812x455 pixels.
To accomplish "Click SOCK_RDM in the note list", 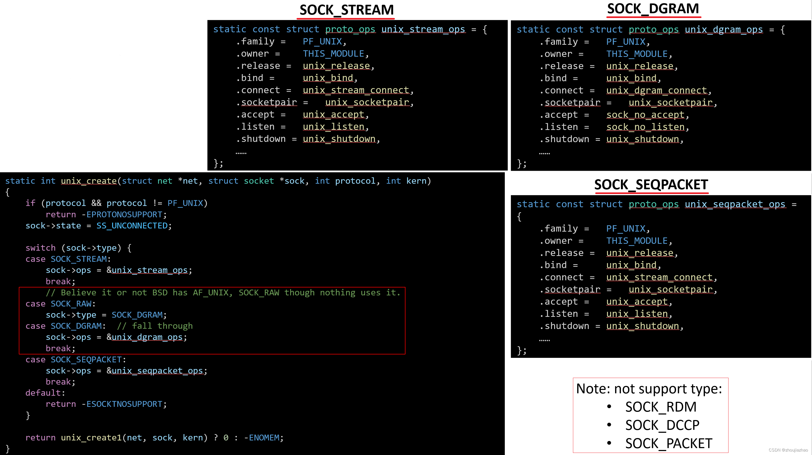I will pyautogui.click(x=661, y=407).
